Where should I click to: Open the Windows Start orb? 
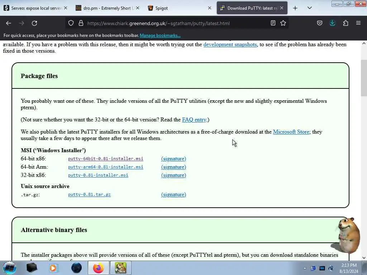click(x=10, y=268)
